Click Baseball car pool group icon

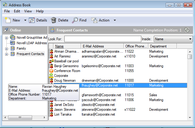(x=51, y=61)
